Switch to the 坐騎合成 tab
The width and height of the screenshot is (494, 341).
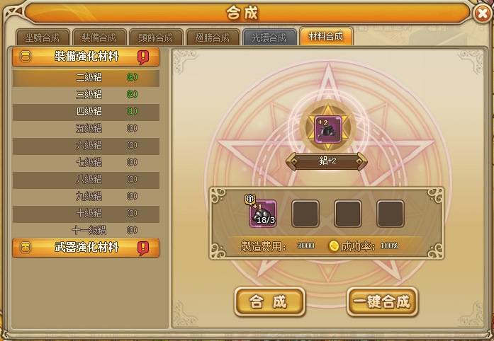click(43, 37)
